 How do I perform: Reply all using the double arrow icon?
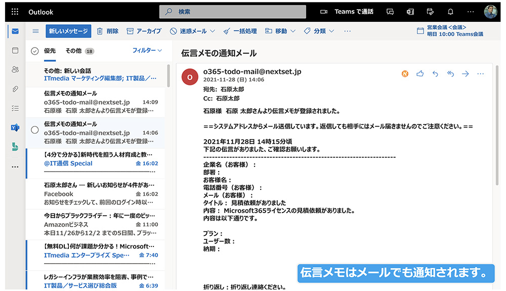[450, 74]
